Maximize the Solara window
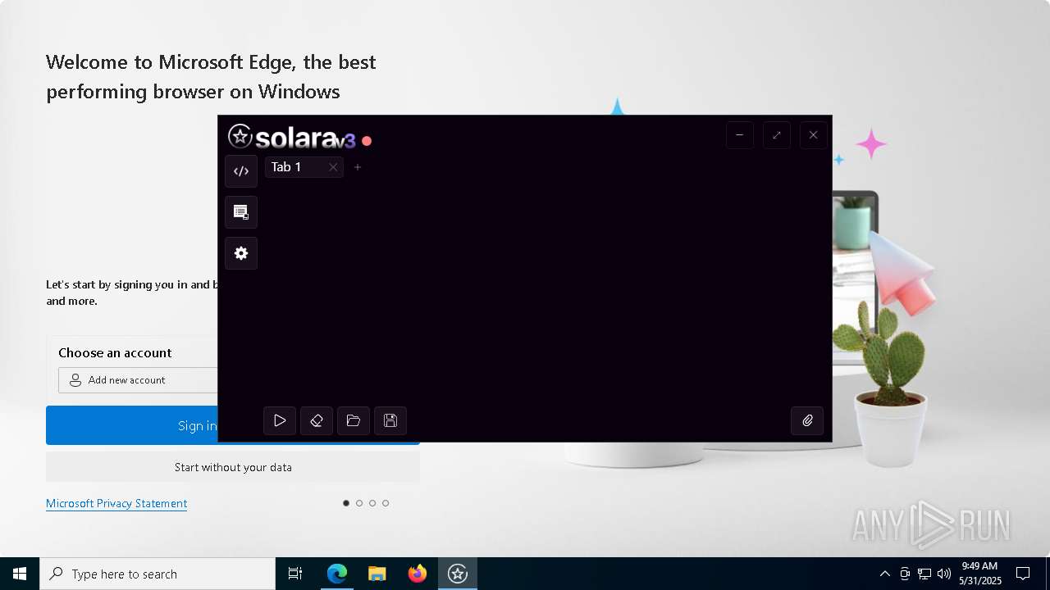Screen dimensions: 1050x590 pos(777,135)
